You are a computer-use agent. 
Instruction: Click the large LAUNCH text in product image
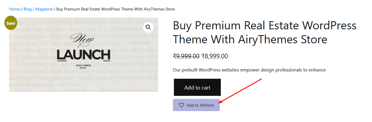(x=83, y=54)
